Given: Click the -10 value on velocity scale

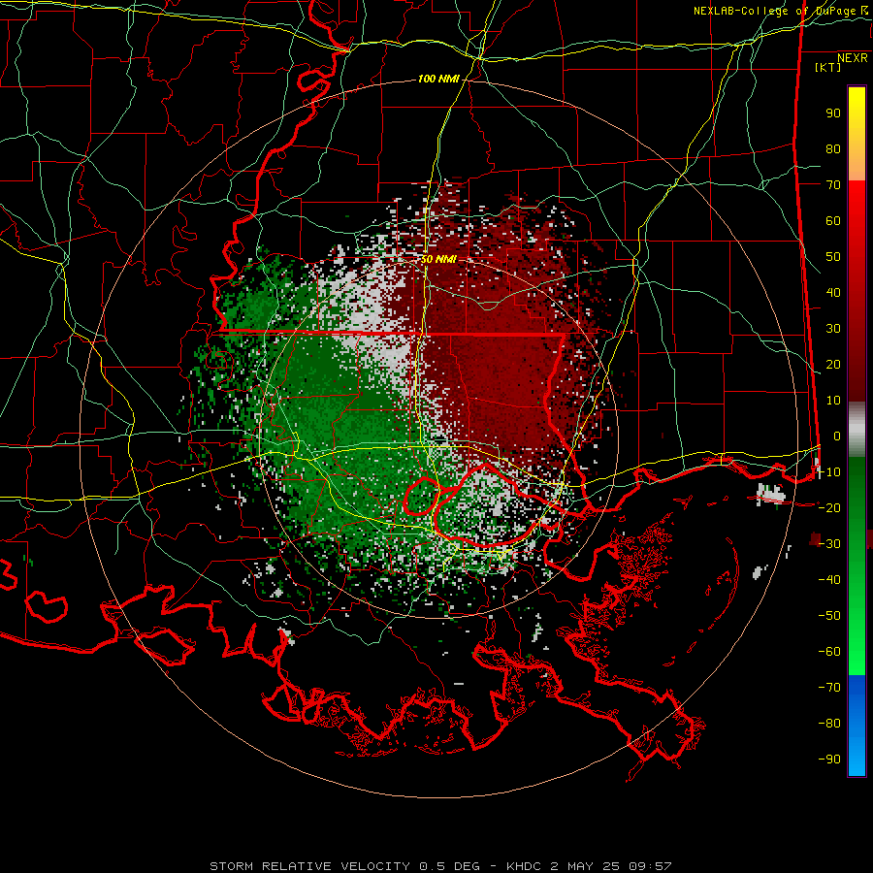Looking at the screenshot, I should click(x=829, y=472).
